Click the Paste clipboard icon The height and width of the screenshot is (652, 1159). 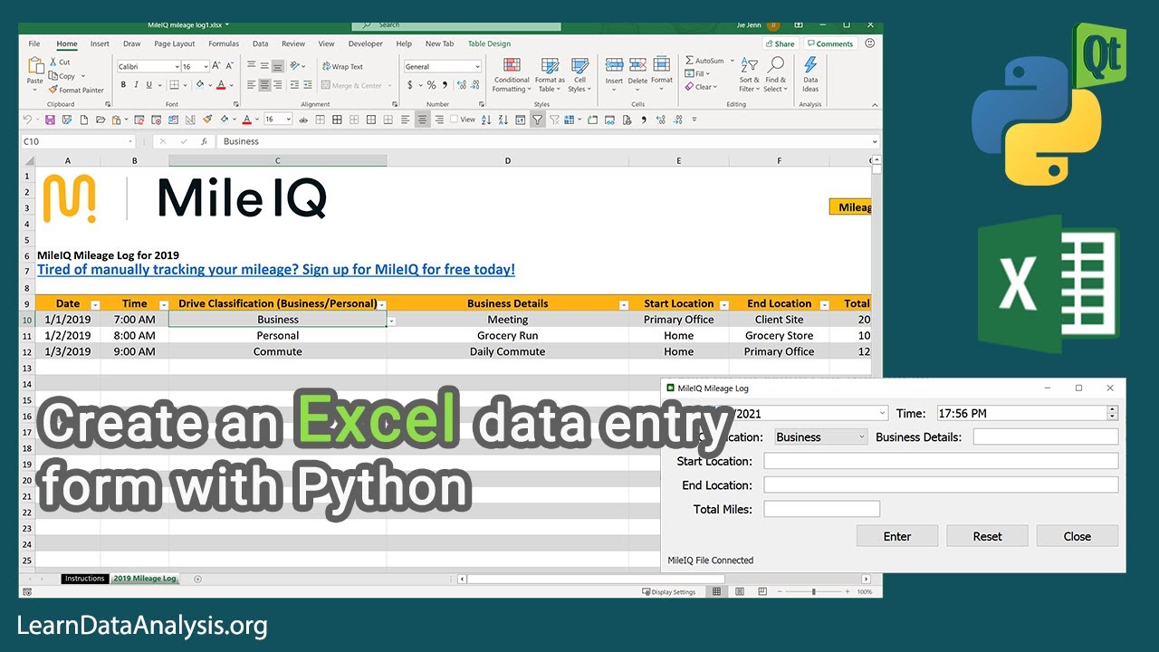point(35,66)
